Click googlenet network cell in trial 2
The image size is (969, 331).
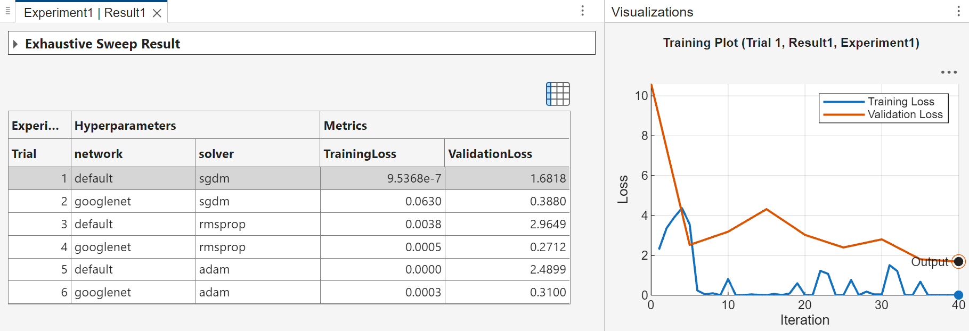point(133,201)
